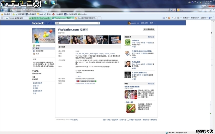Open the Facebook account dropdown arrow
Viewport: 215px width, 134px height.
coord(156,23)
